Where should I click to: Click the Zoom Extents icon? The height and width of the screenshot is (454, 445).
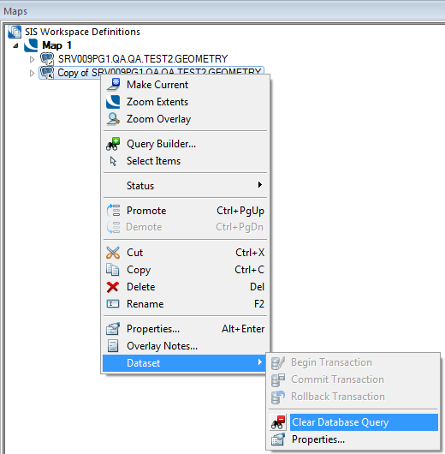pyautogui.click(x=113, y=102)
